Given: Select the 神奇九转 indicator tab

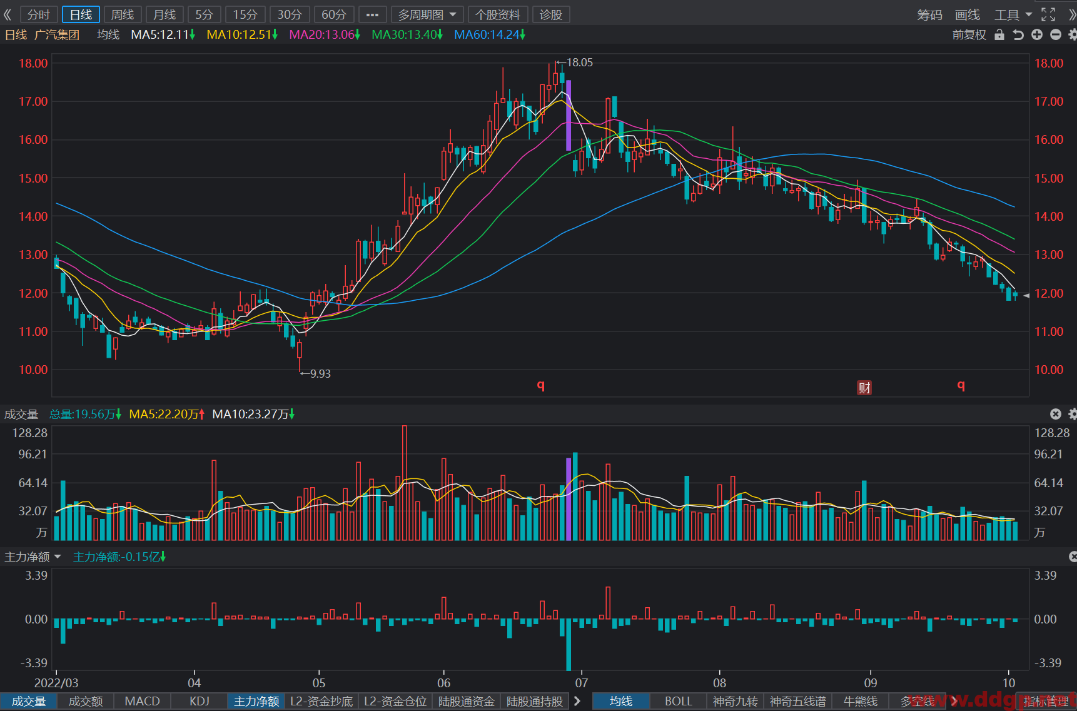Looking at the screenshot, I should pos(735,702).
